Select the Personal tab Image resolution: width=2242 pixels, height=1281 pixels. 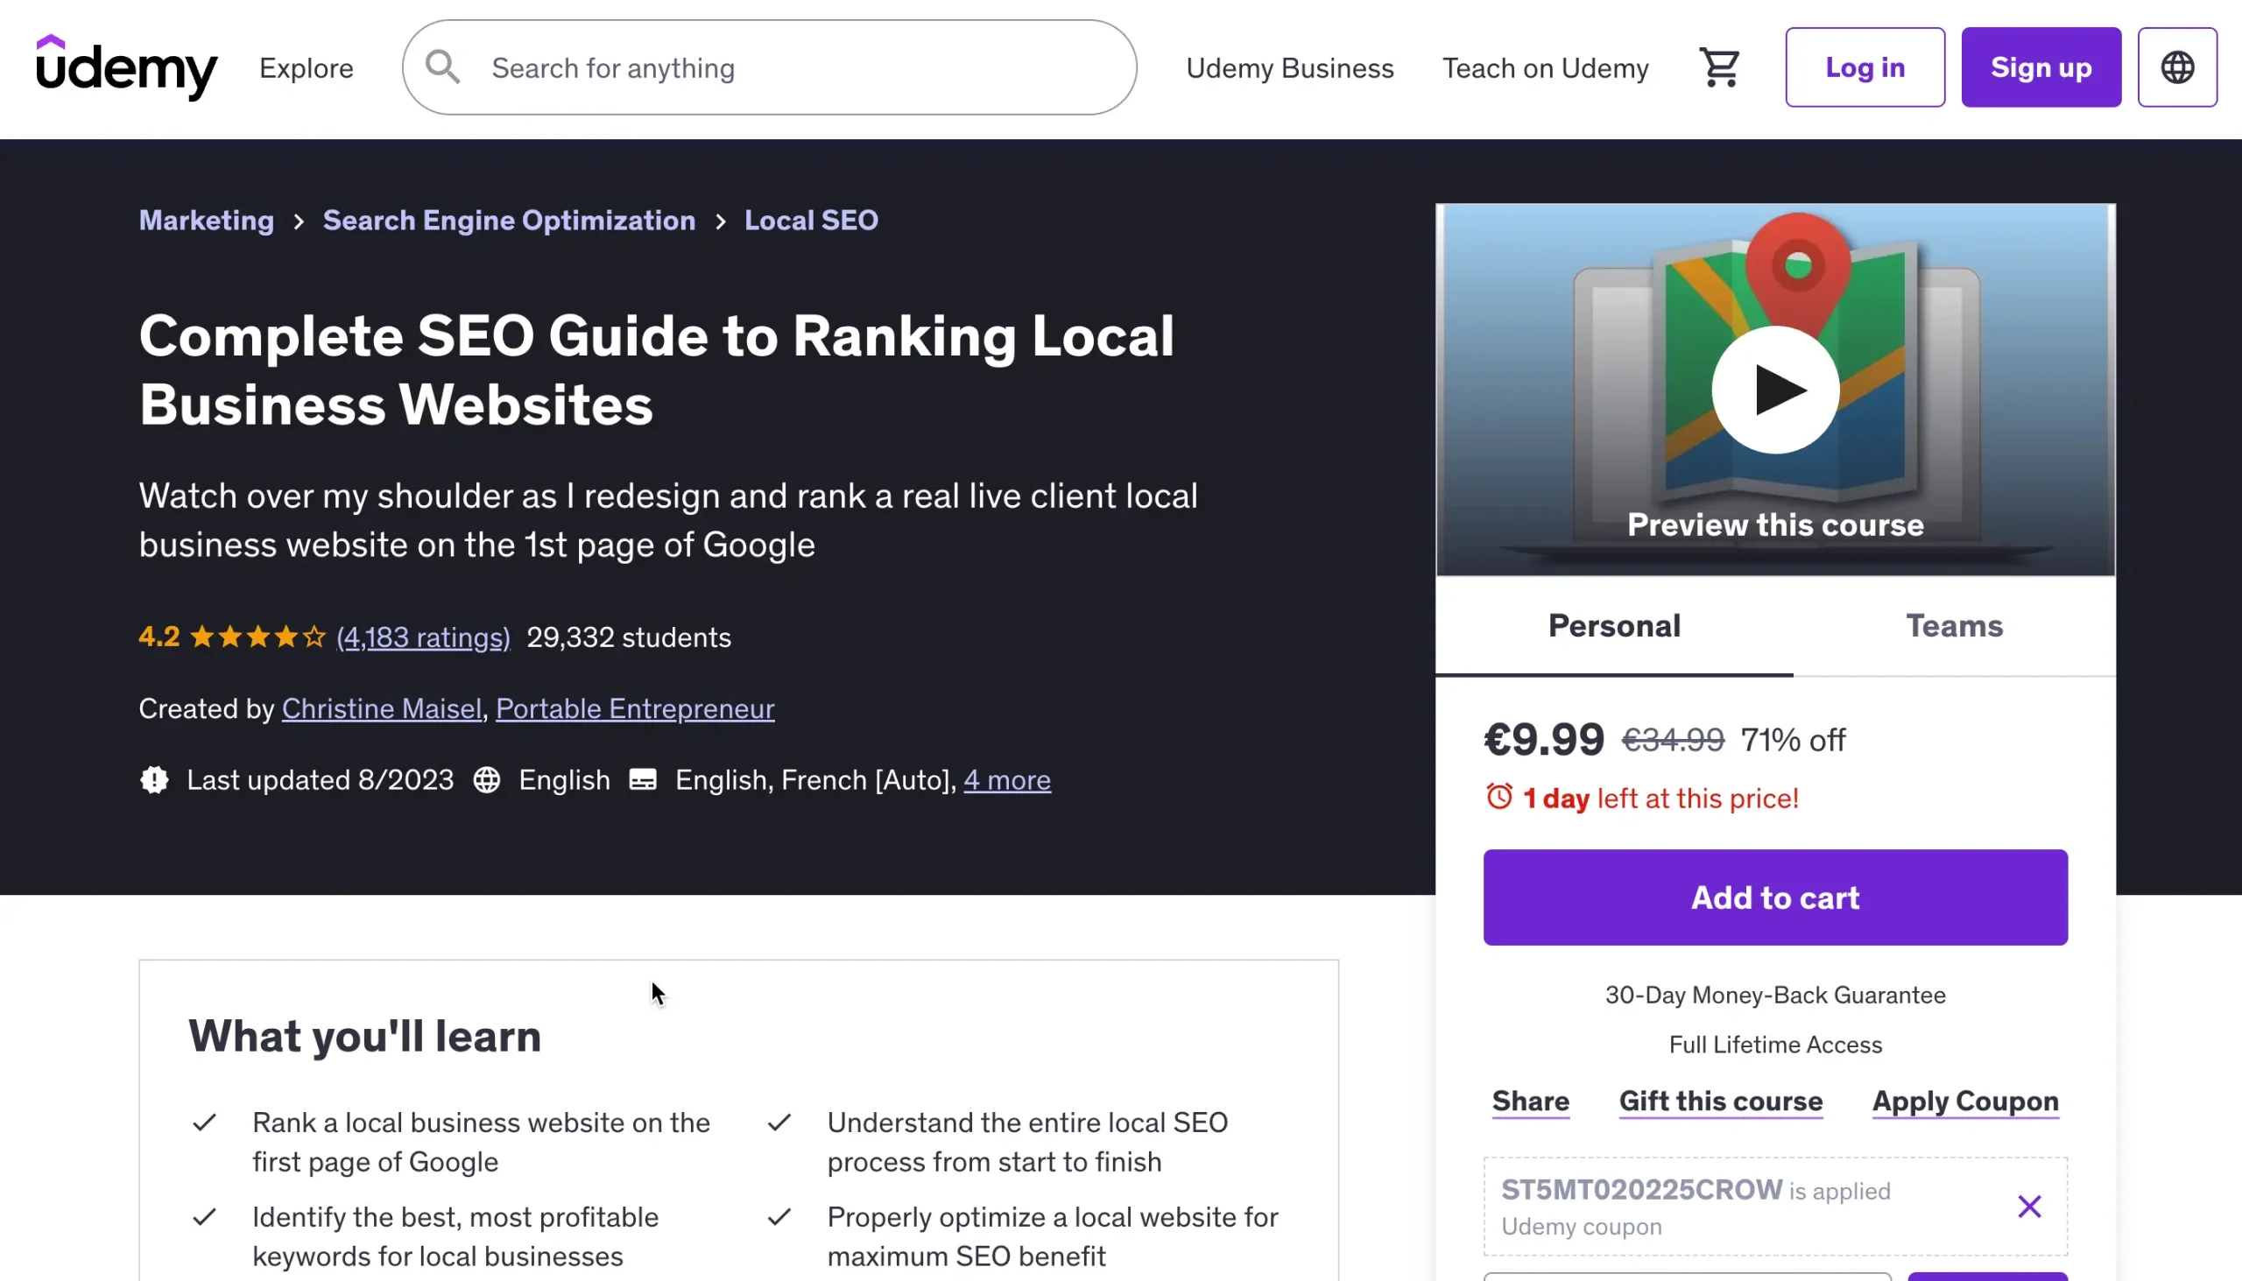(x=1614, y=626)
